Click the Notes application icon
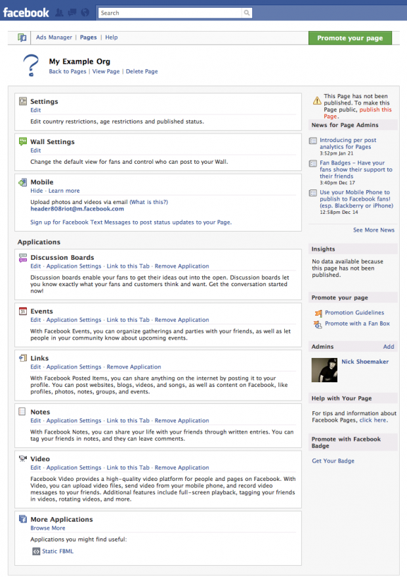The width and height of the screenshot is (407, 577). click(22, 411)
